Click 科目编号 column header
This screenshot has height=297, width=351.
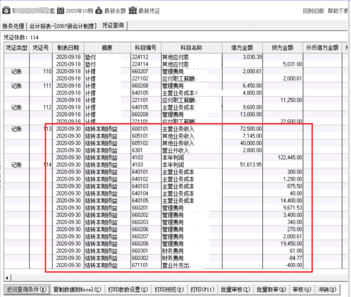pos(146,48)
